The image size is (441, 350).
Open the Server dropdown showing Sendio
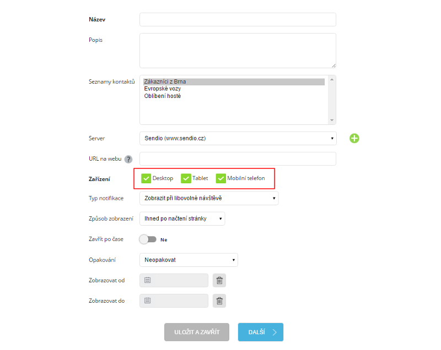(x=238, y=138)
